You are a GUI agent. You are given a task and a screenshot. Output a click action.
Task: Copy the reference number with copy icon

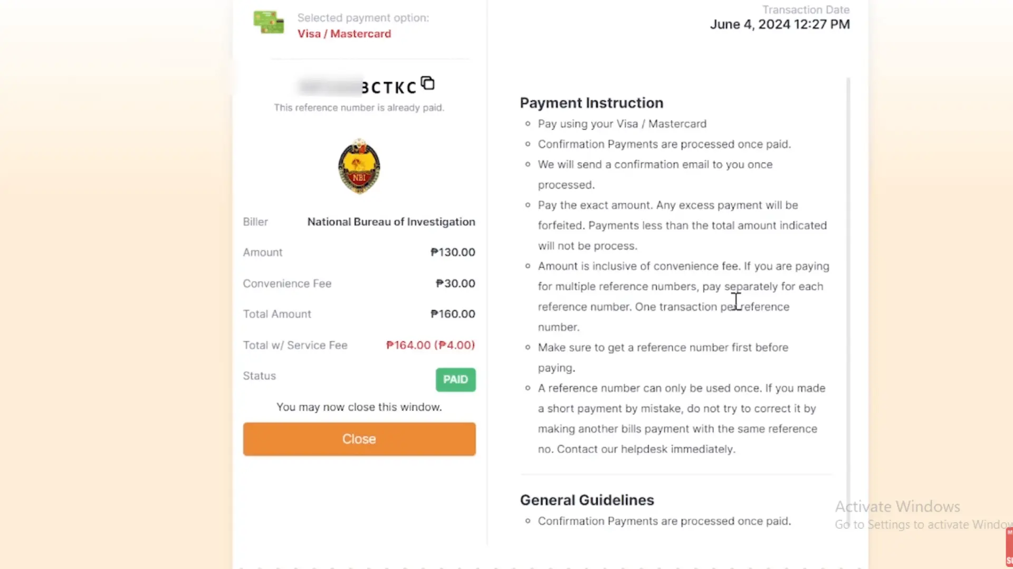click(x=427, y=83)
